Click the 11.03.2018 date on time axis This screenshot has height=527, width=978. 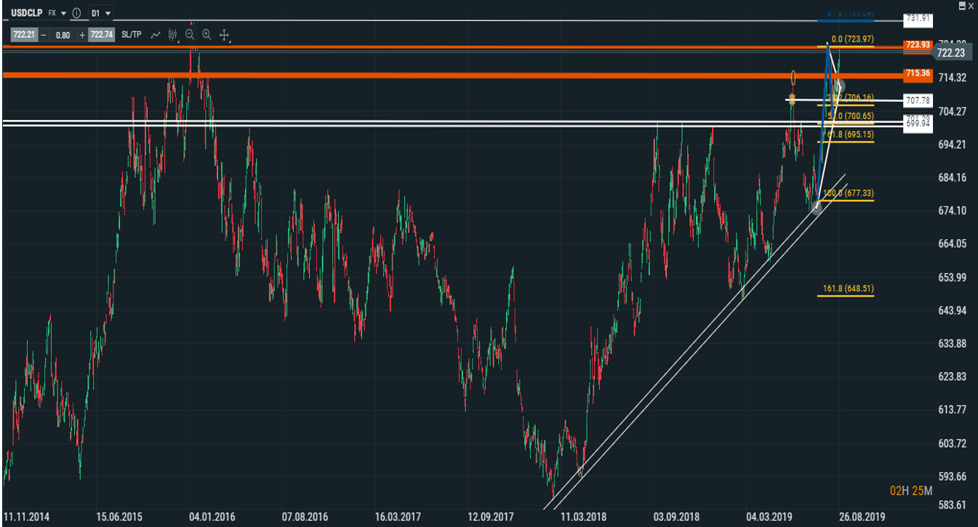click(583, 518)
